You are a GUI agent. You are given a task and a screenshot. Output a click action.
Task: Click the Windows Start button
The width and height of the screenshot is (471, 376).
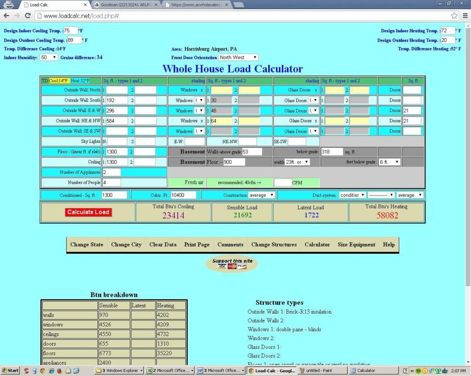pos(10,370)
